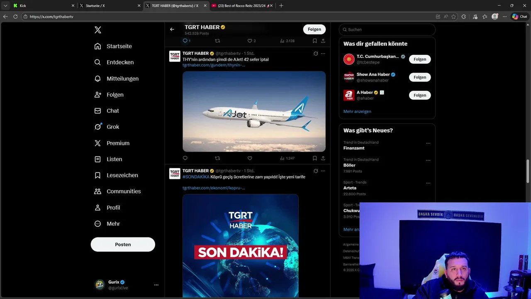
Task: Open account menu dots next to Gurix
Action: point(156,285)
